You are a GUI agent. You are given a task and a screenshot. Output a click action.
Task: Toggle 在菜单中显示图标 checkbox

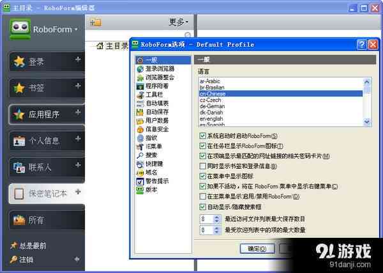202,176
